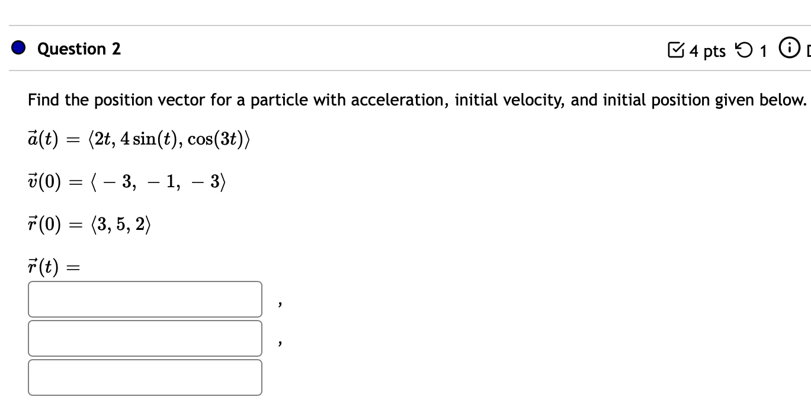Click the partially visible icon at far right
Viewport: 811px width, 416px height.
(809, 50)
